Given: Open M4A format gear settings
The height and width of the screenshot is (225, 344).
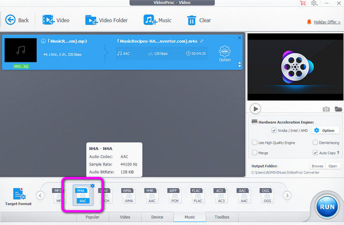Looking at the screenshot, I should pos(92,186).
